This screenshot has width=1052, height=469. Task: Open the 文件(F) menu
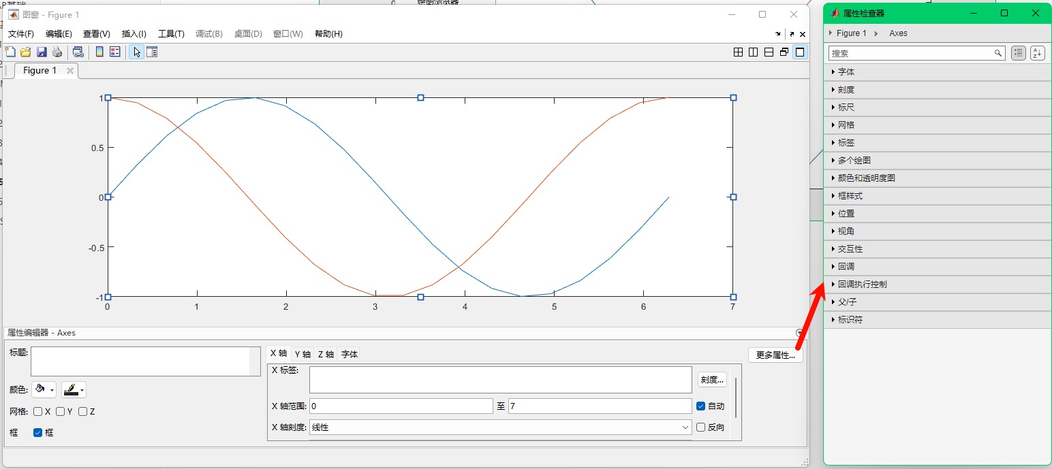click(21, 34)
